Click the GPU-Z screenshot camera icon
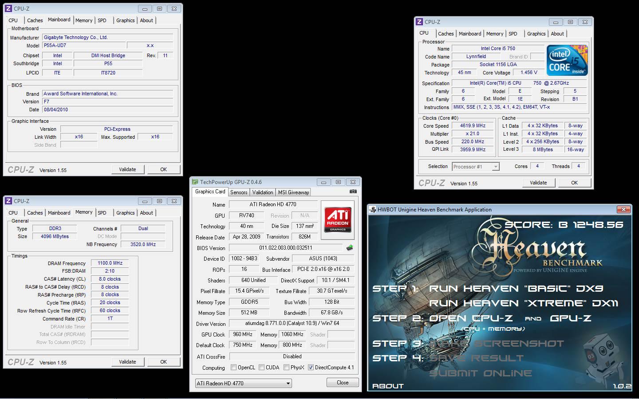 [353, 192]
